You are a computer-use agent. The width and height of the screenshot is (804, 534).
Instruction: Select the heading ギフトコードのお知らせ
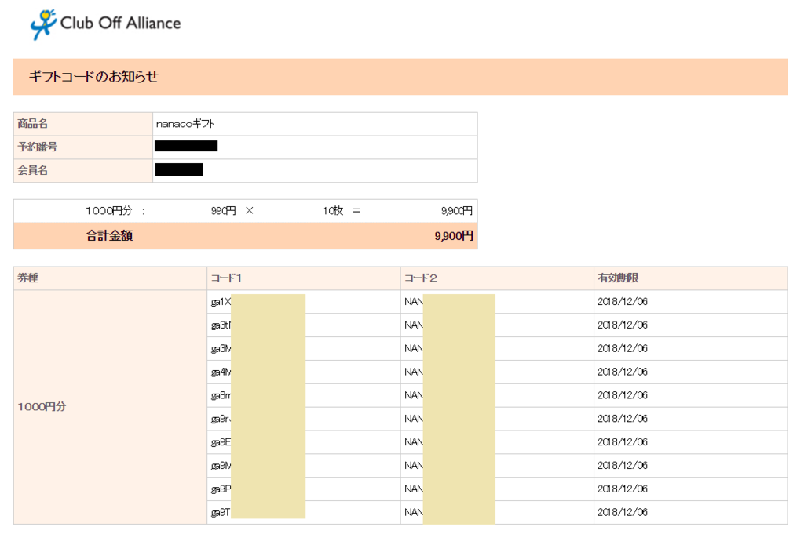pos(93,77)
